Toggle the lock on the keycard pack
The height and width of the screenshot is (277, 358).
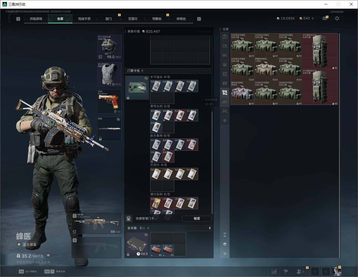pos(128,97)
